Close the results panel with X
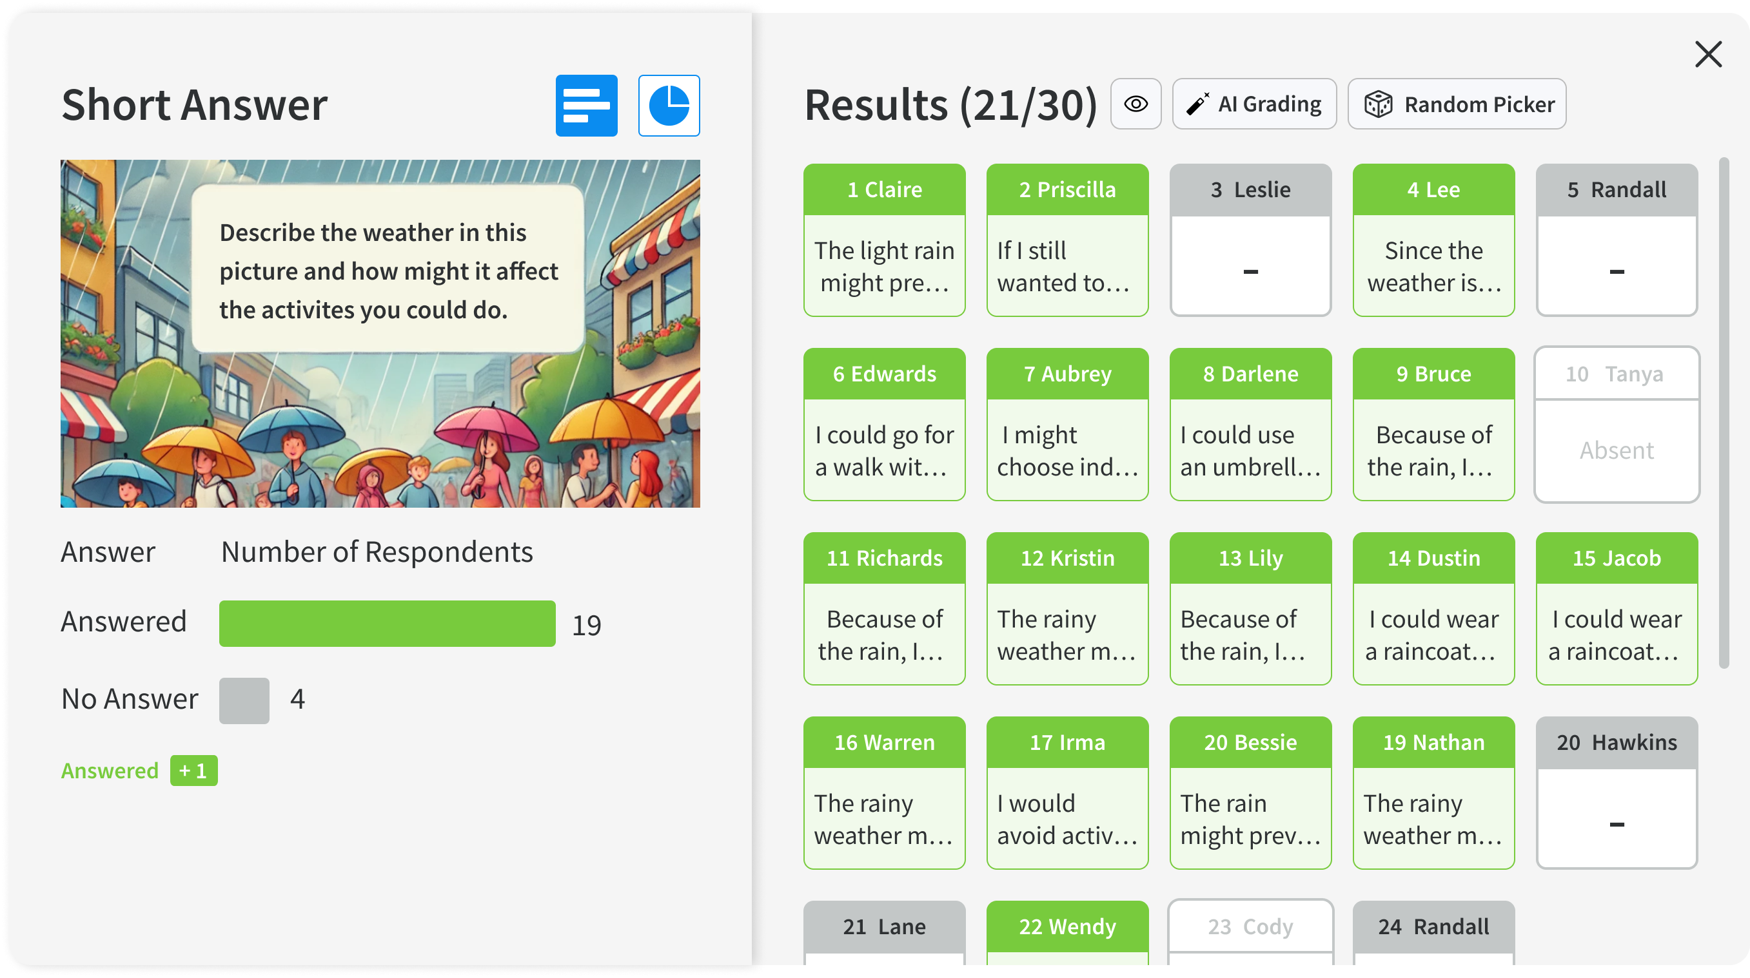 [x=1707, y=54]
